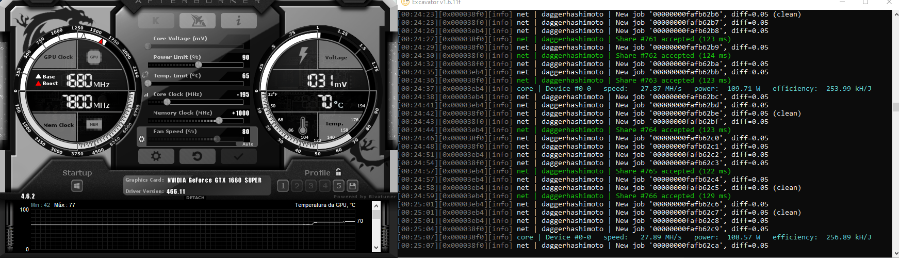
Task: Click the monitoring graph scroll down arrow
Action: point(376,248)
